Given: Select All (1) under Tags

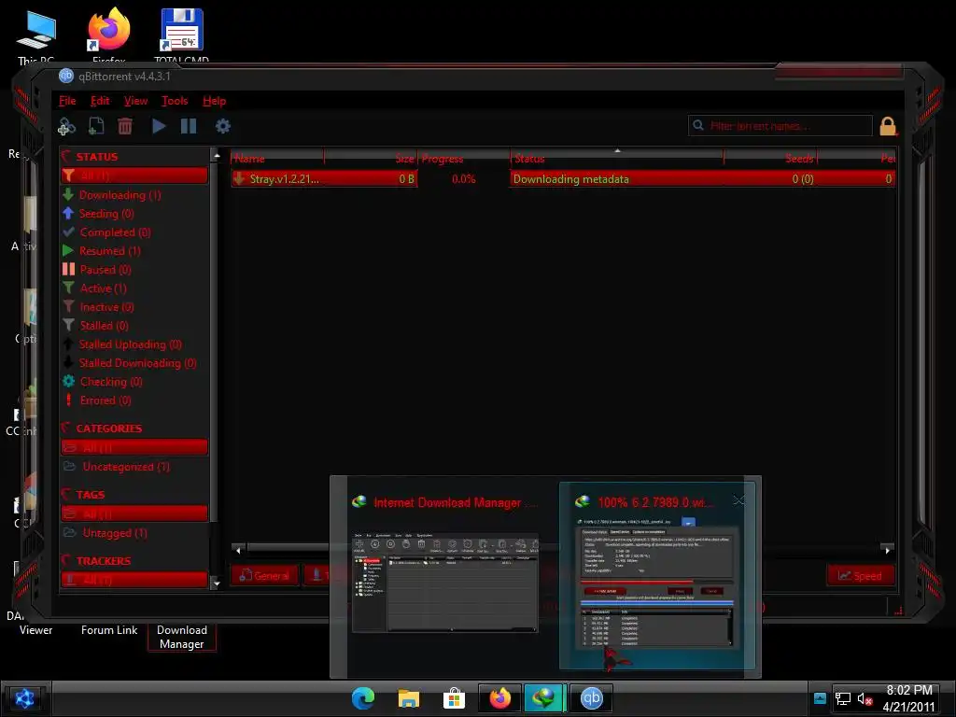Looking at the screenshot, I should 134,514.
